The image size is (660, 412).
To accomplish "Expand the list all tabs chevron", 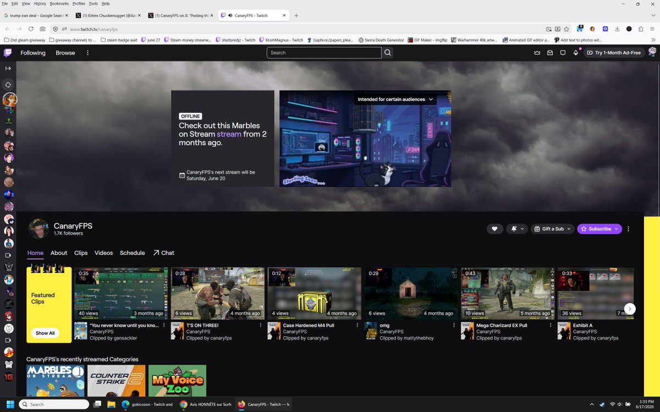I will click(x=653, y=15).
